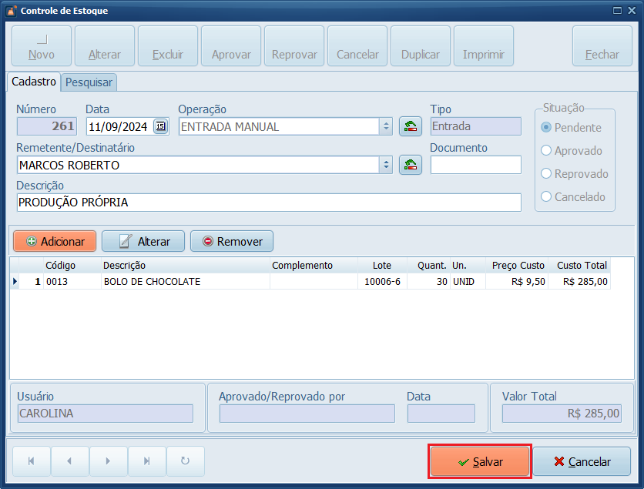Screen dimensions: 644x489
Task: Click Remover to delete the item
Action: pyautogui.click(x=232, y=241)
